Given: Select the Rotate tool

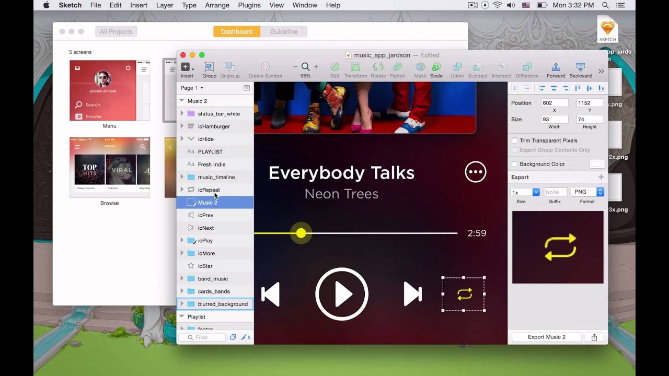Looking at the screenshot, I should (378, 70).
